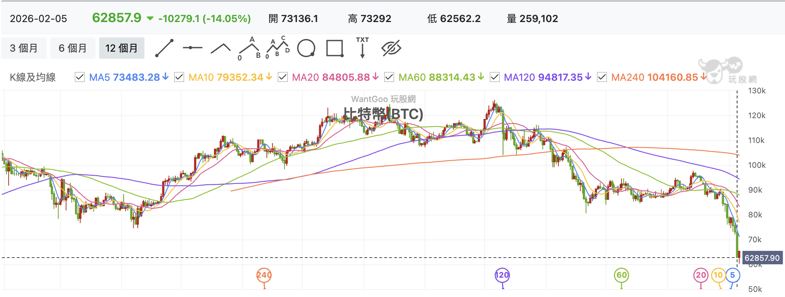
Task: Select the trend line drawing tool
Action: [x=164, y=48]
